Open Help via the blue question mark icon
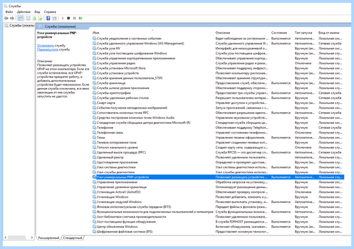Viewport: 354px width, 249px height. (48, 18)
